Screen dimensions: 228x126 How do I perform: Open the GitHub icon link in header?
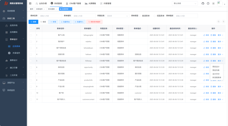click(x=203, y=4)
